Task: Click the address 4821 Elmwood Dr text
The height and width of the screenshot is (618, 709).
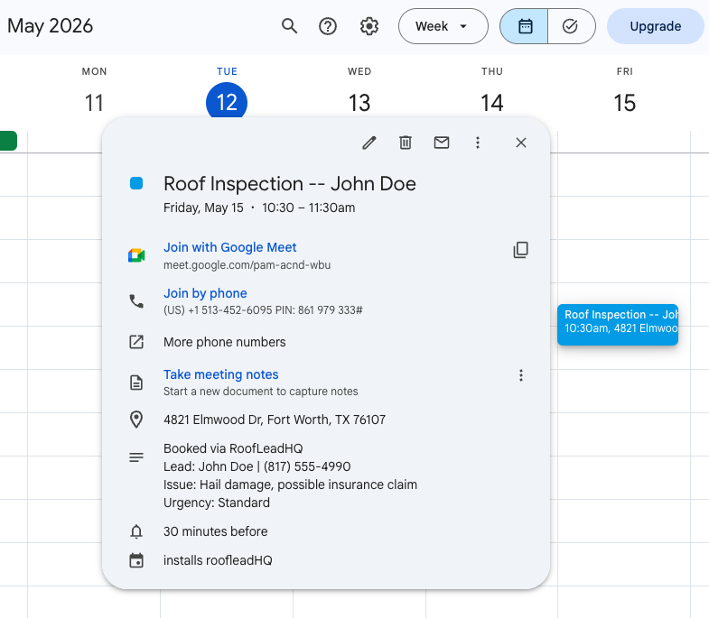Action: click(x=275, y=420)
